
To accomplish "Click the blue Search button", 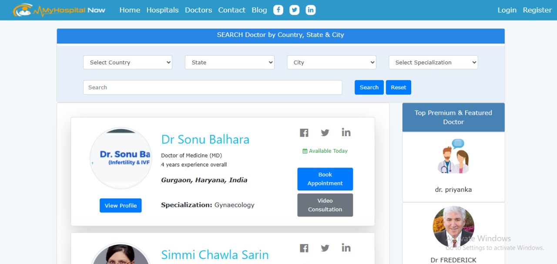I will coord(369,87).
